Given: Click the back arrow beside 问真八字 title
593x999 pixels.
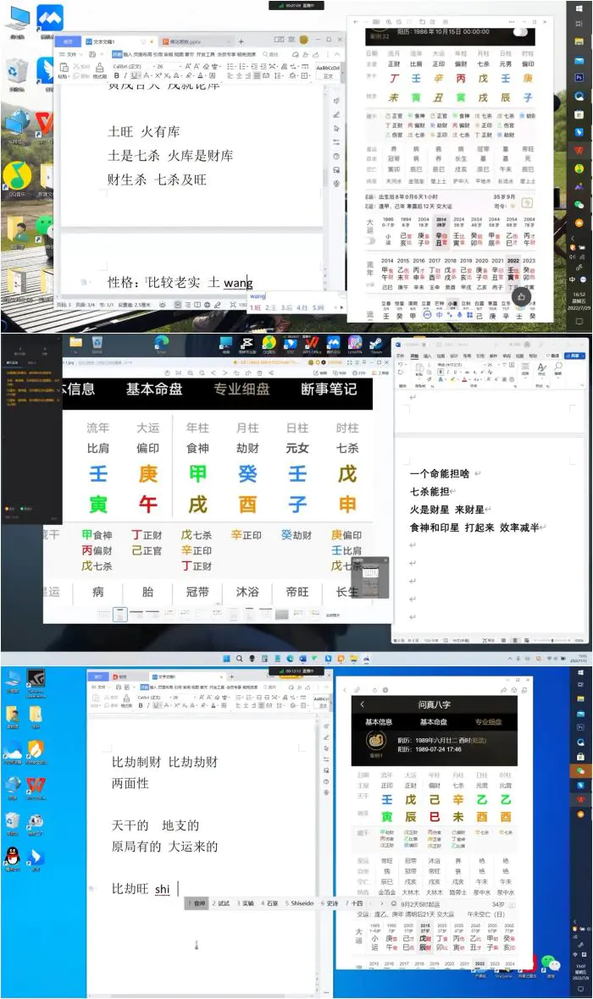Looking at the screenshot, I should click(x=363, y=704).
